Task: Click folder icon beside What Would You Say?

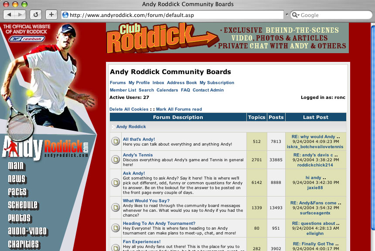Action: (116, 207)
